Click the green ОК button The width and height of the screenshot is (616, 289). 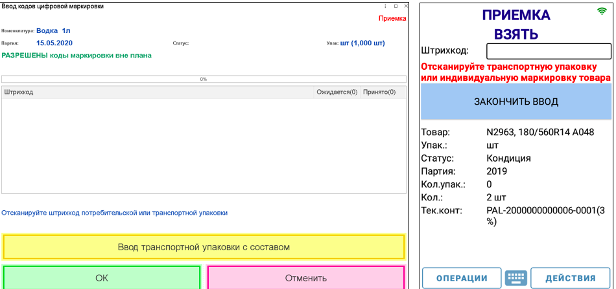click(101, 278)
